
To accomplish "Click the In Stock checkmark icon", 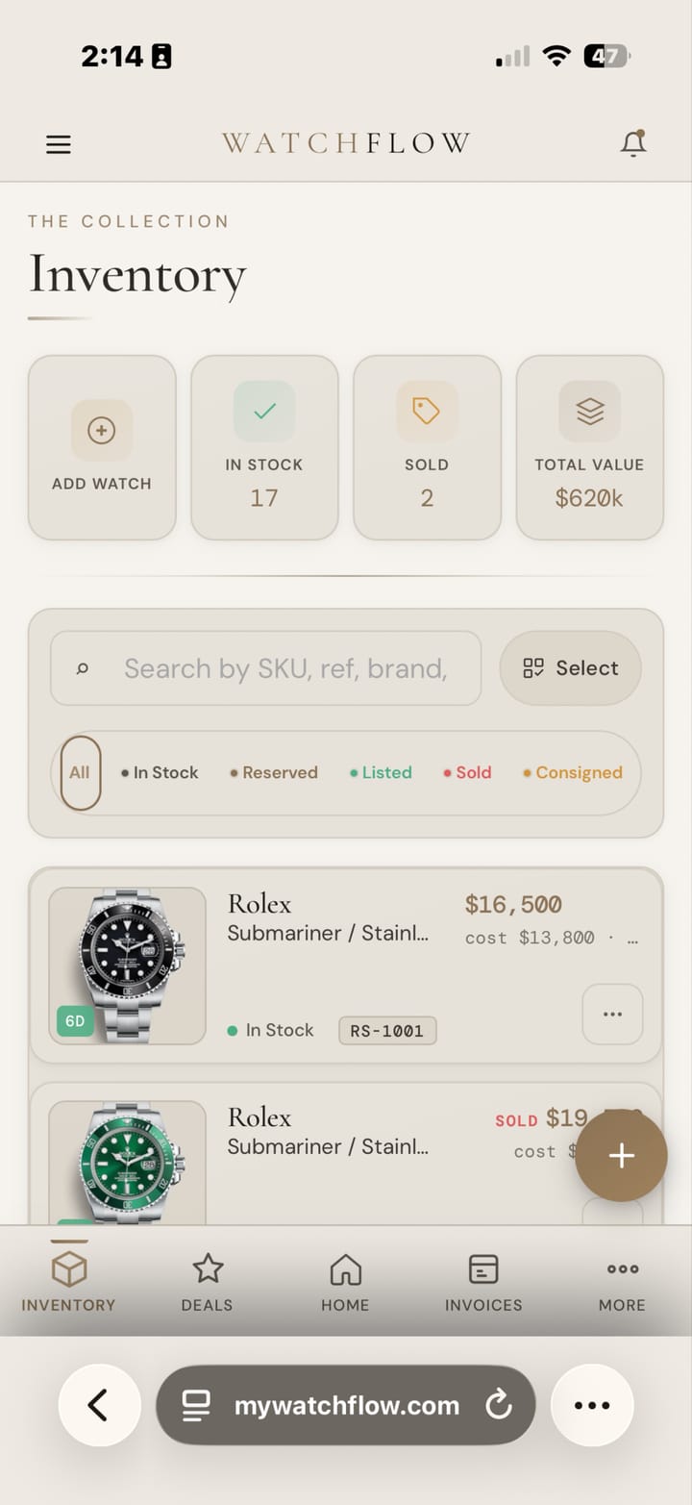I will [x=264, y=411].
